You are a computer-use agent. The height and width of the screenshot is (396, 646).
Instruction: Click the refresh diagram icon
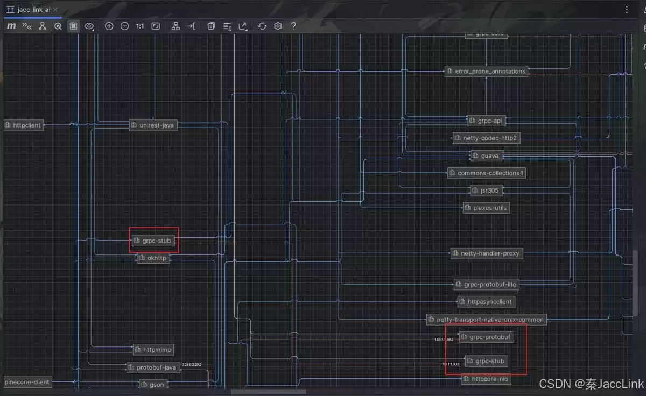pos(262,26)
